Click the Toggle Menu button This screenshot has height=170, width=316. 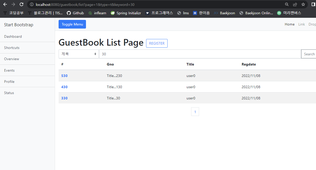pyautogui.click(x=72, y=24)
